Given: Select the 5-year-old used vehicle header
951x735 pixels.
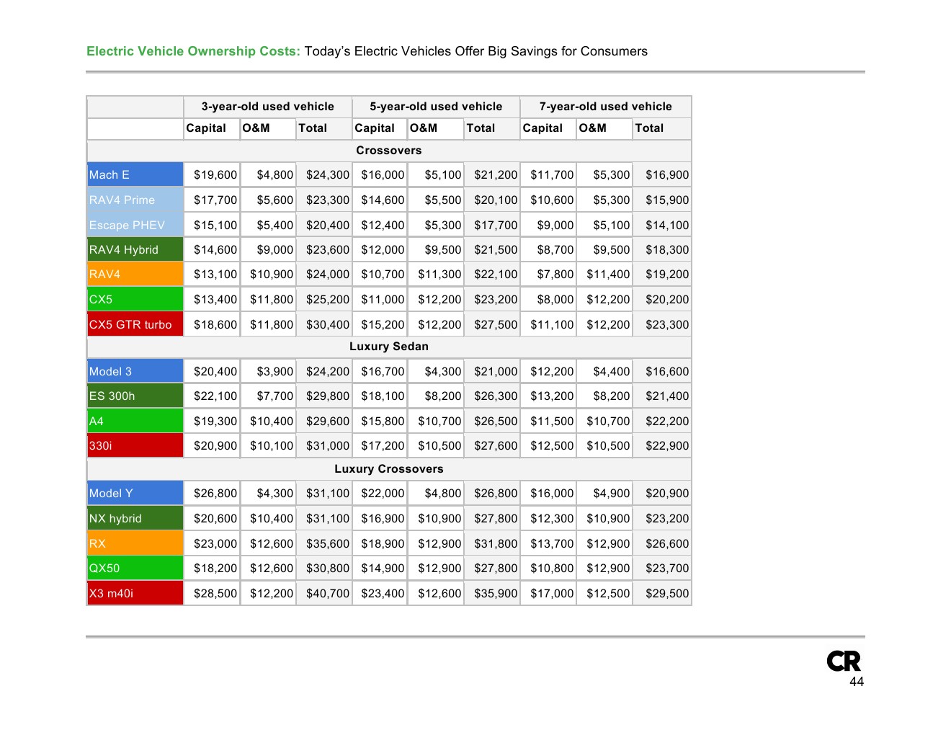Looking at the screenshot, I should point(436,107).
